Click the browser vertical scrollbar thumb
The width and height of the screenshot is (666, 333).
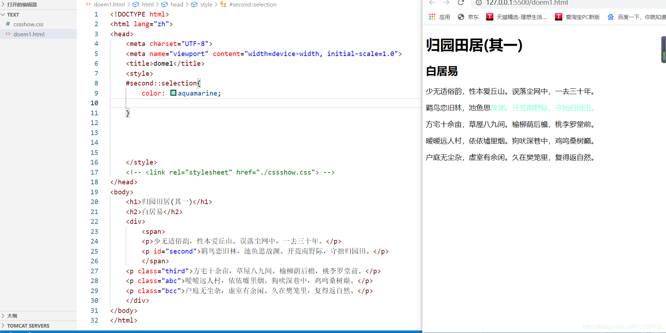pos(663,49)
